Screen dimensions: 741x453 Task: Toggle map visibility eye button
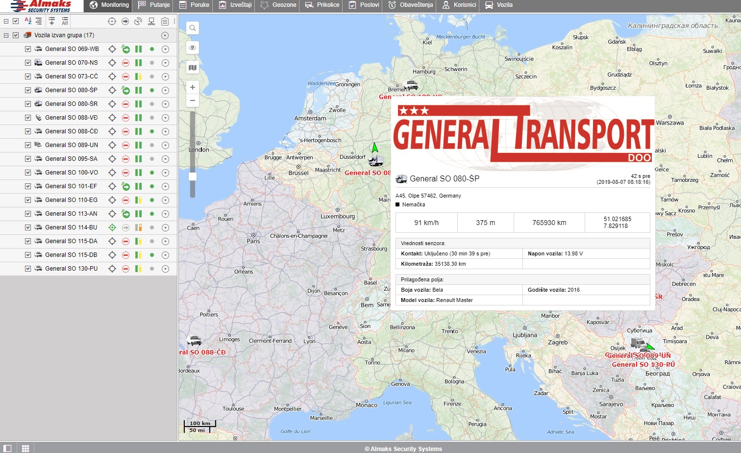pos(193,48)
